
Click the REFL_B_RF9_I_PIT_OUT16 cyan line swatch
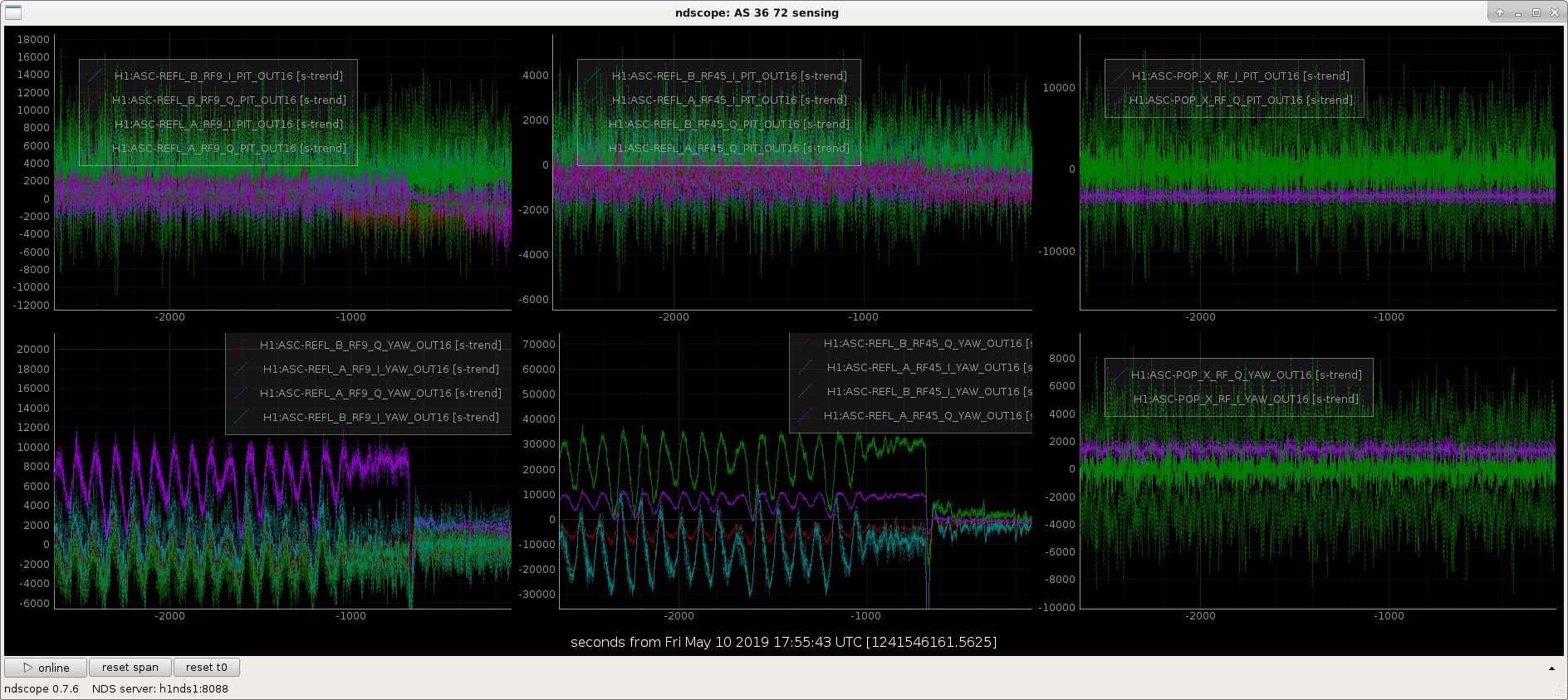coord(96,76)
